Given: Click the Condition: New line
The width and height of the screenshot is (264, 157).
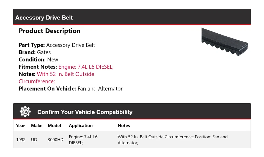Looking at the screenshot, I should point(38,59).
